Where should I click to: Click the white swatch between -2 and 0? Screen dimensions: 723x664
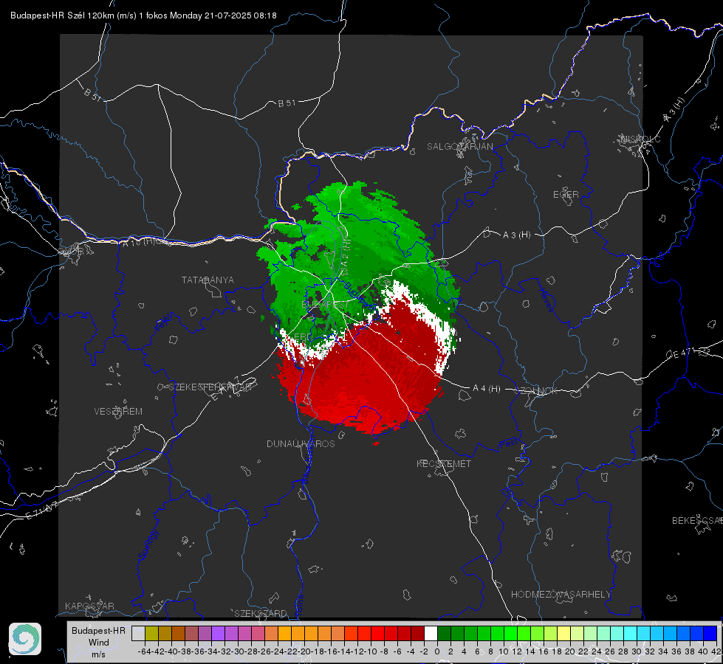(431, 633)
